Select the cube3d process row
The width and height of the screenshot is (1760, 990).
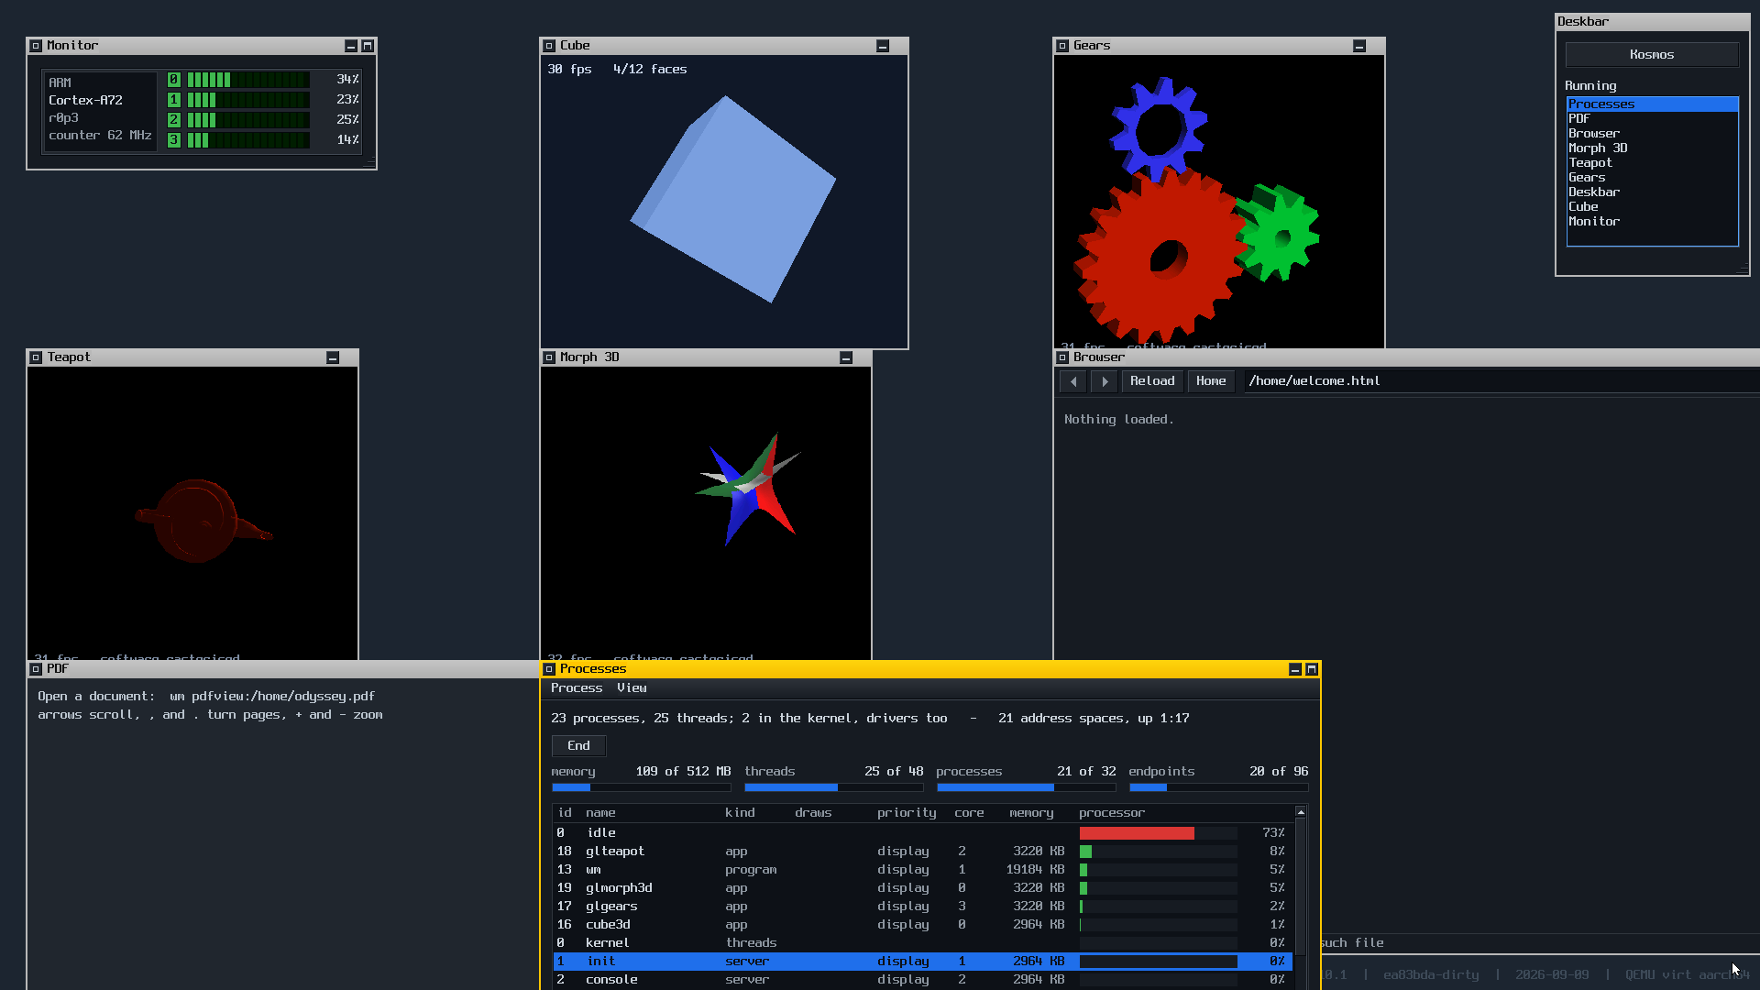[x=923, y=925]
